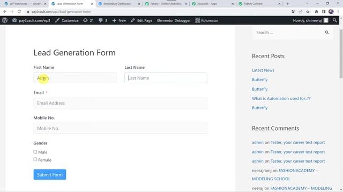Click the share page icon in address bar

(x=301, y=12)
